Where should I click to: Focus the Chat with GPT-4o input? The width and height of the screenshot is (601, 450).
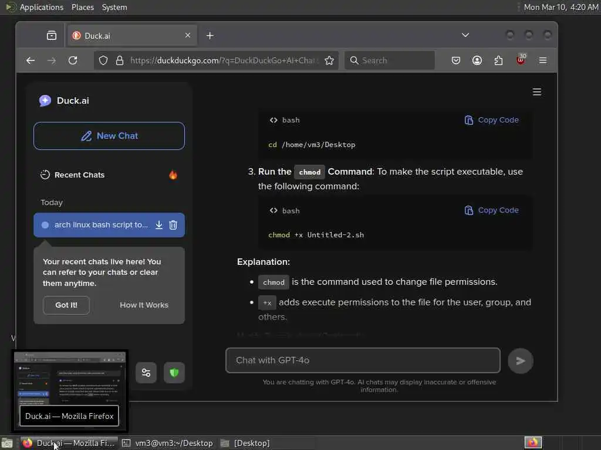(363, 360)
